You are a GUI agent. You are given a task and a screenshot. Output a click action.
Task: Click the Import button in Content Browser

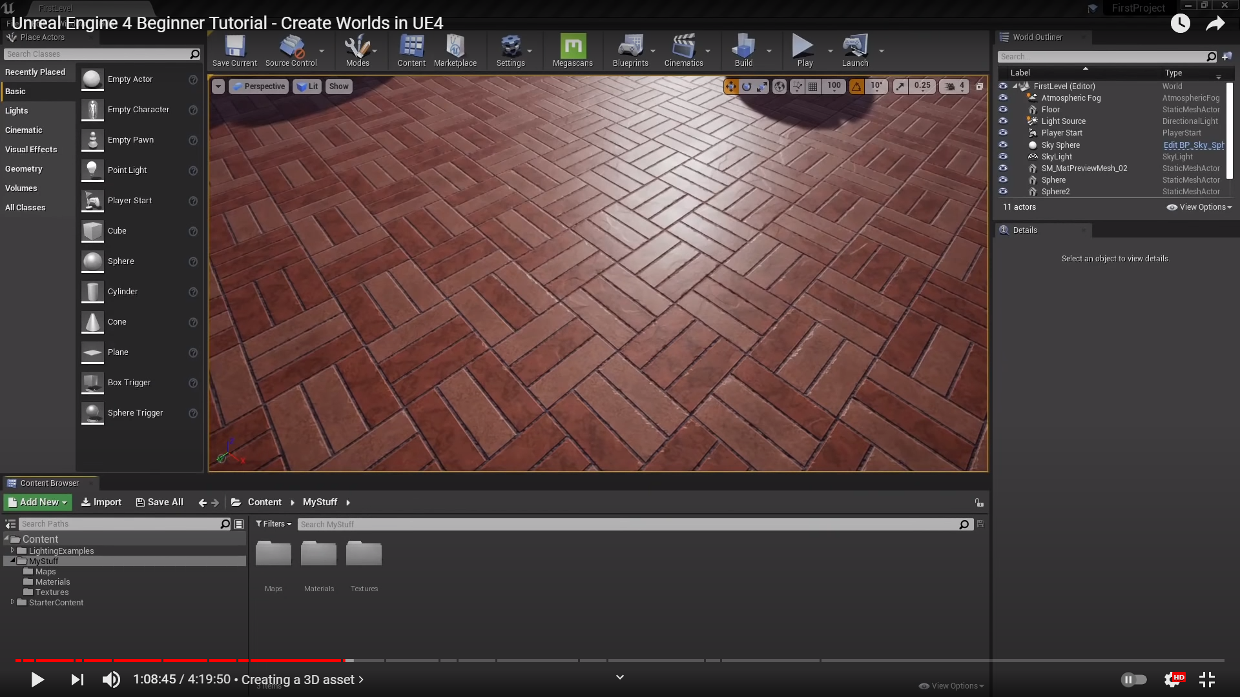(x=101, y=502)
